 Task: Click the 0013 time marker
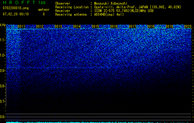pyautogui.click(x=58, y=26)
